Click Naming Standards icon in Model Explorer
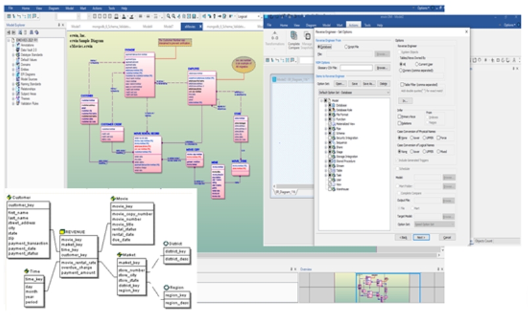The width and height of the screenshot is (528, 325). [x=18, y=84]
